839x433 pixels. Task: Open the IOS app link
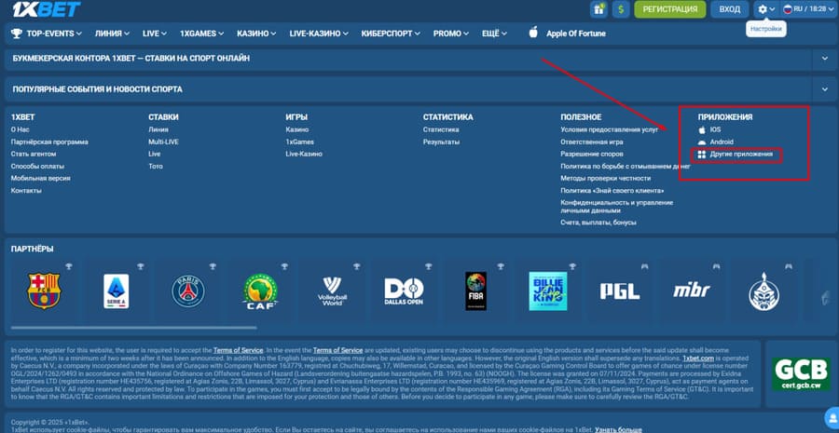715,130
